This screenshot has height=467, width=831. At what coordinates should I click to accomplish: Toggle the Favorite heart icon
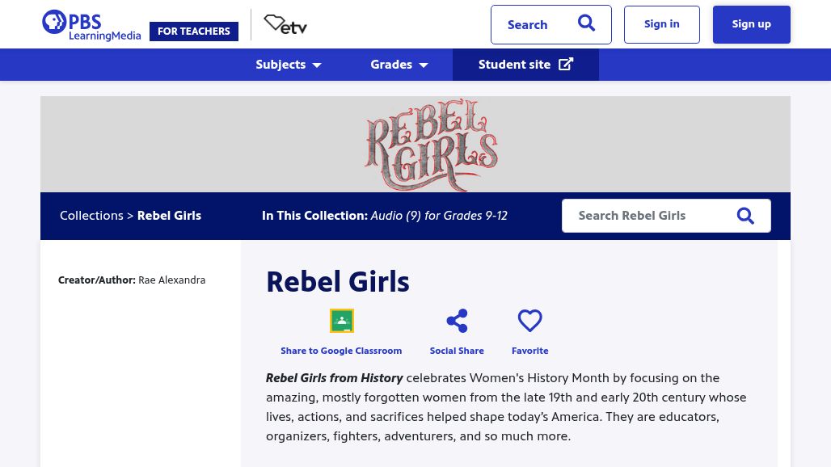(x=529, y=321)
